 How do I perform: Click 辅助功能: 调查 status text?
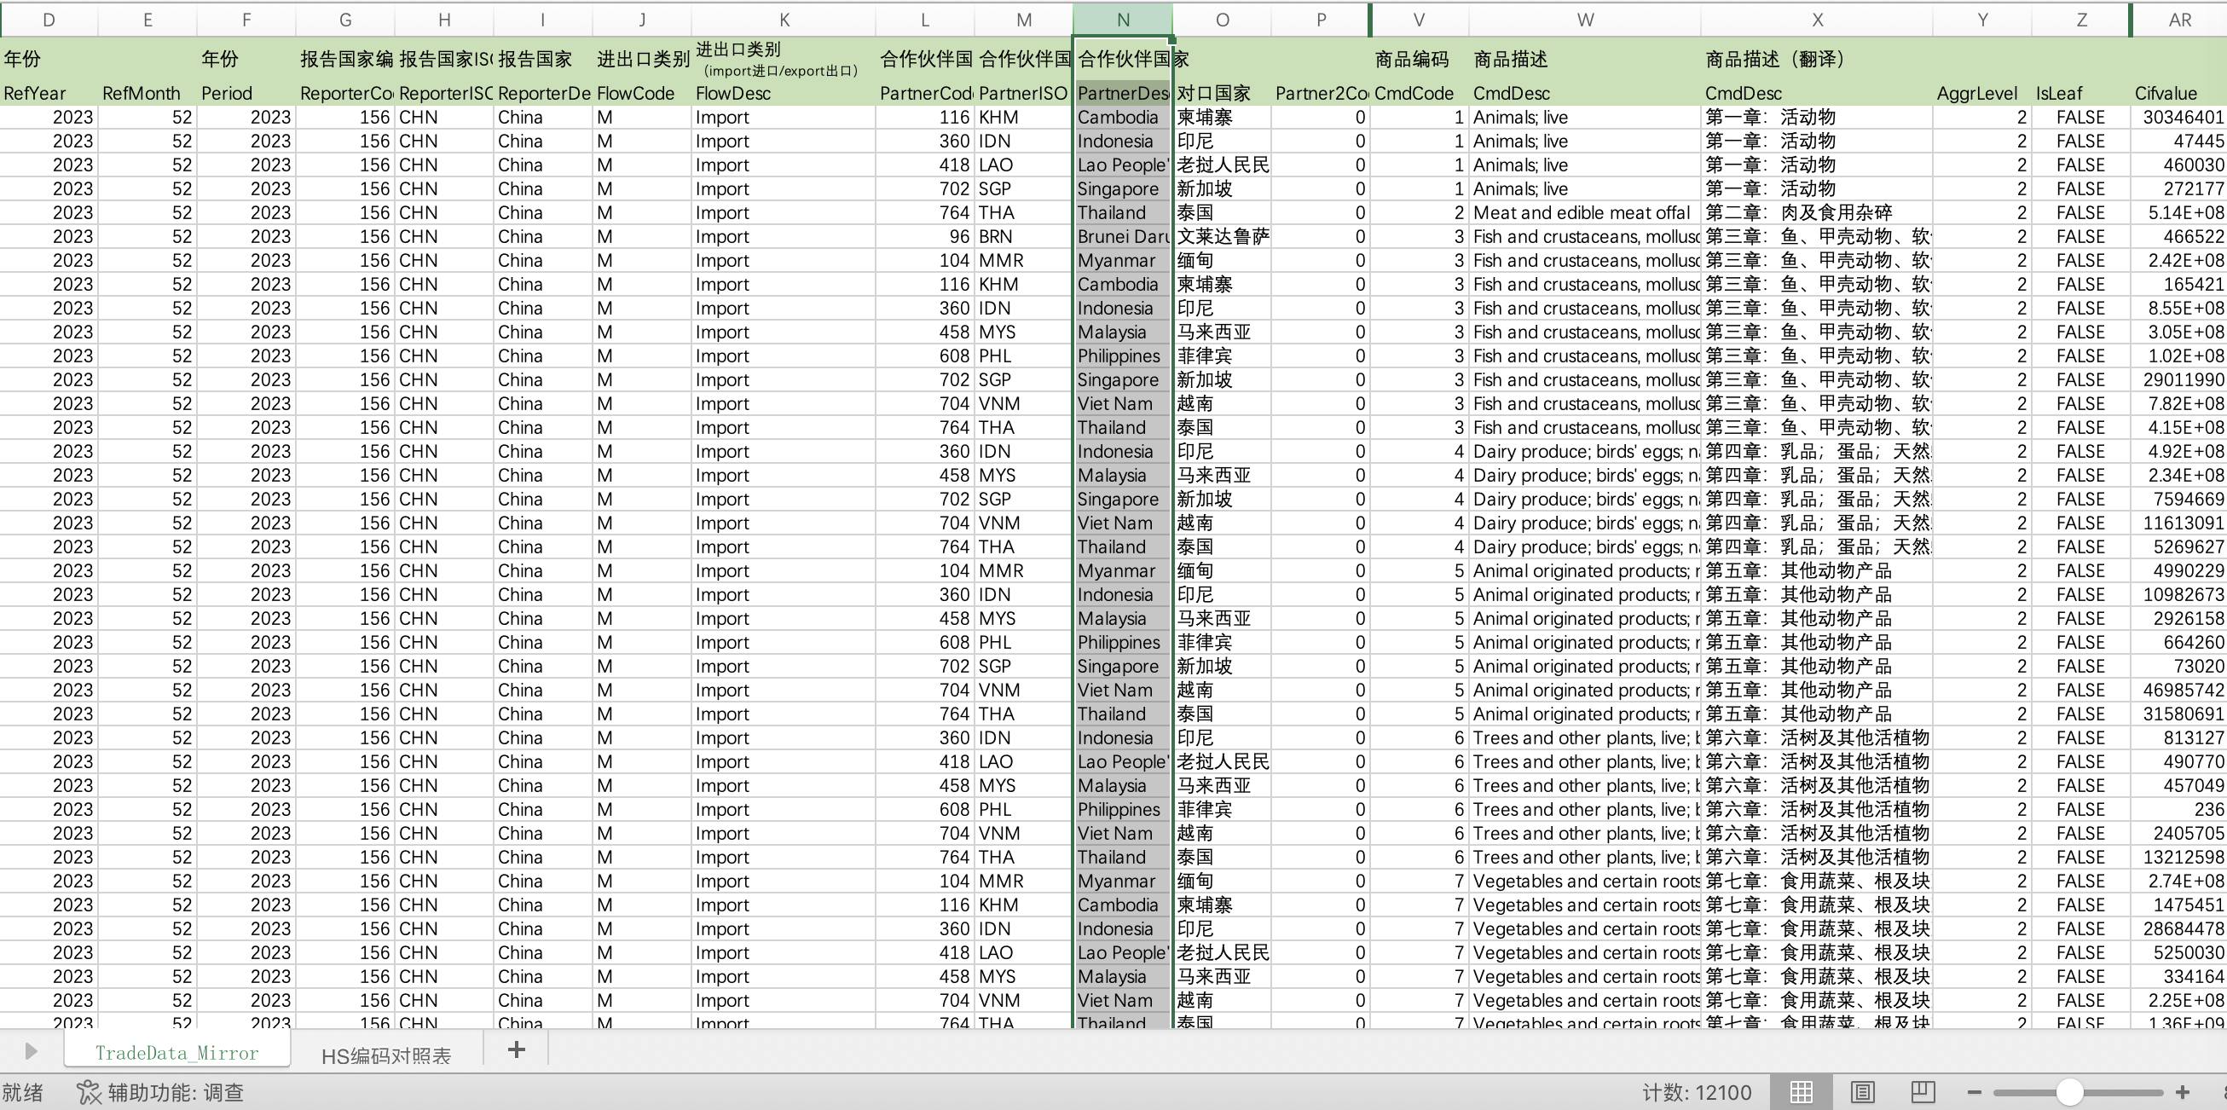click(176, 1092)
